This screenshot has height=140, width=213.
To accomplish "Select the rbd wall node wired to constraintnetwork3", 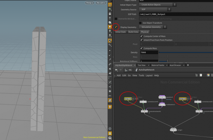I will point(128,99).
